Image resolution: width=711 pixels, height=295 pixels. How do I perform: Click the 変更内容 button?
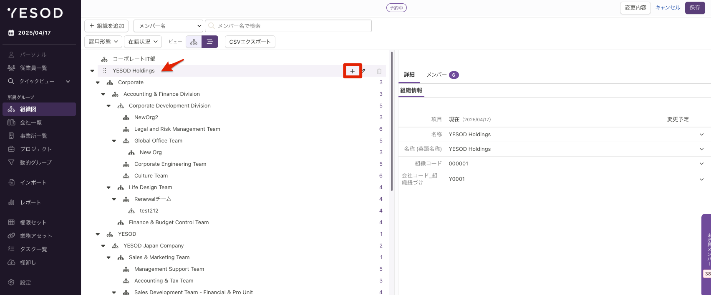[635, 8]
